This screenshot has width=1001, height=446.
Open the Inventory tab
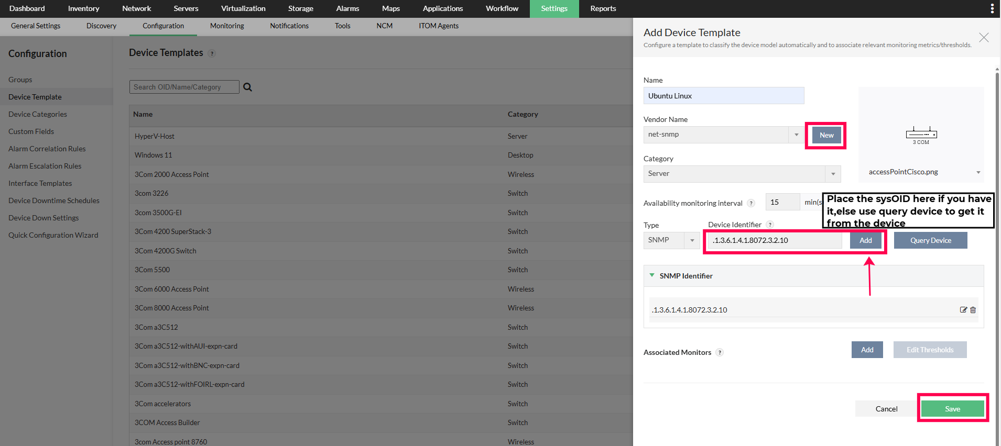83,8
